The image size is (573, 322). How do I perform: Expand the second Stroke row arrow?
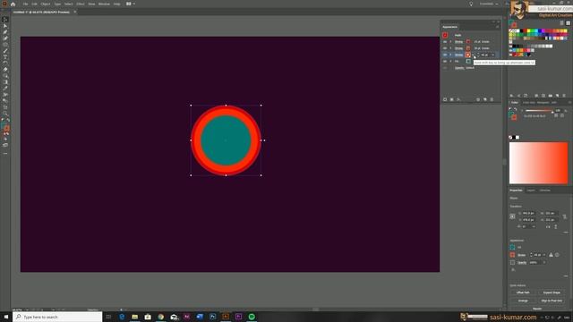pos(450,48)
